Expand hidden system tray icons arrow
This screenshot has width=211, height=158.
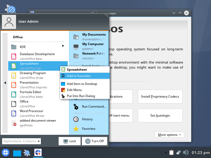click(x=166, y=153)
